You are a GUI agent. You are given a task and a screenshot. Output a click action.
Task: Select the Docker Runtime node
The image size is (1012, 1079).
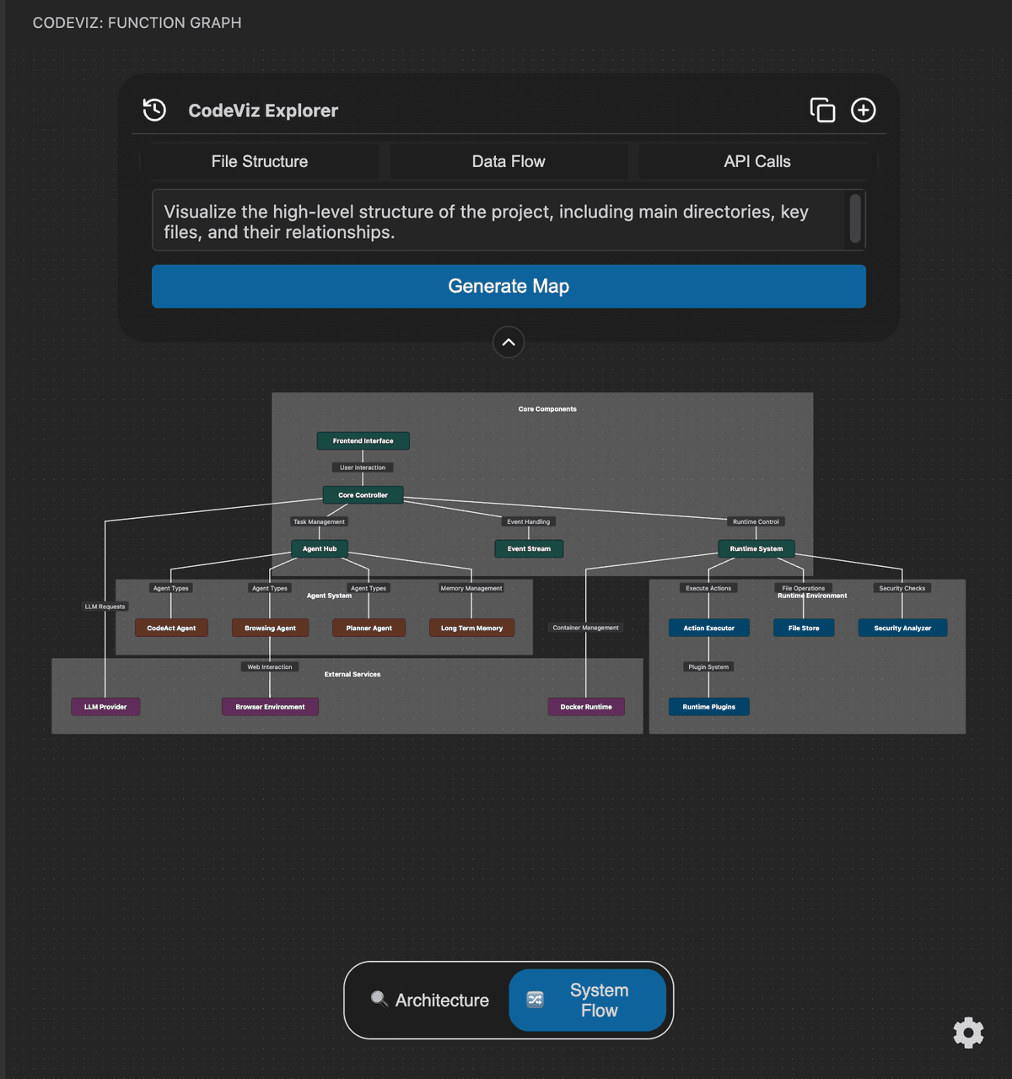(x=586, y=707)
